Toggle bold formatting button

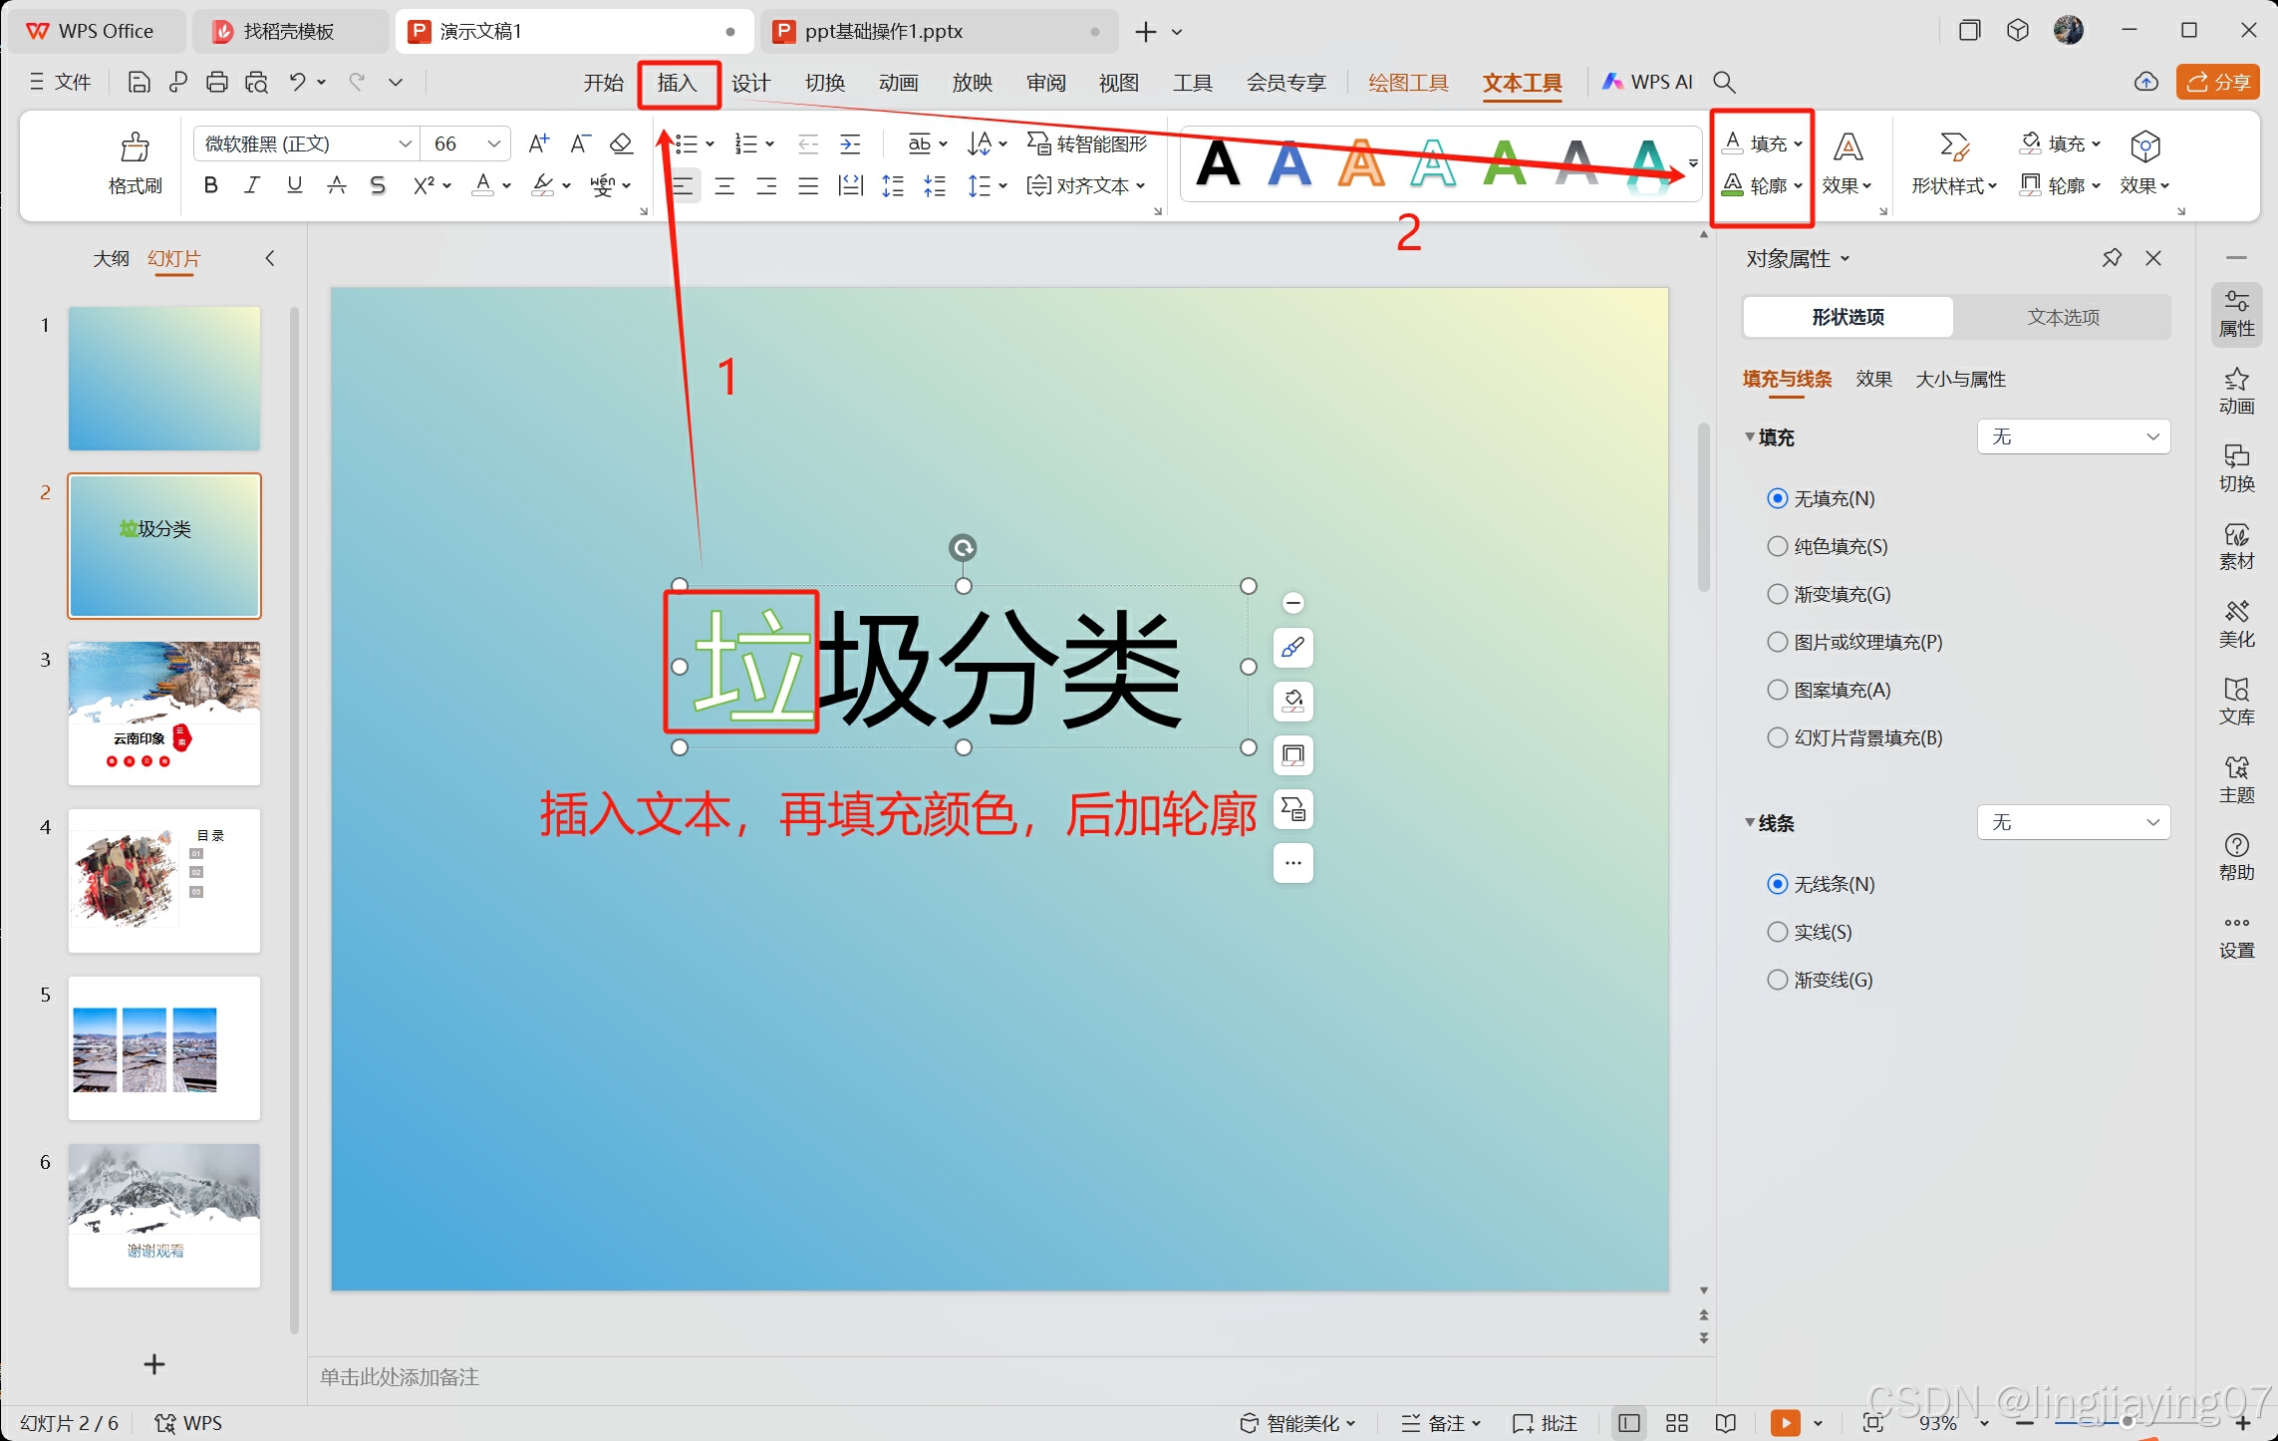210,185
